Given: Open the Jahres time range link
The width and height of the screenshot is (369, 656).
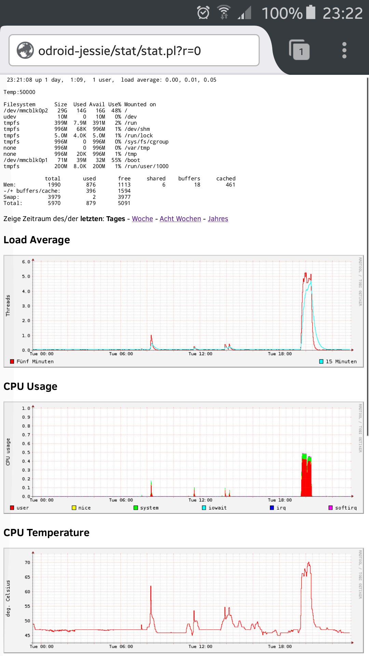Looking at the screenshot, I should point(218,219).
